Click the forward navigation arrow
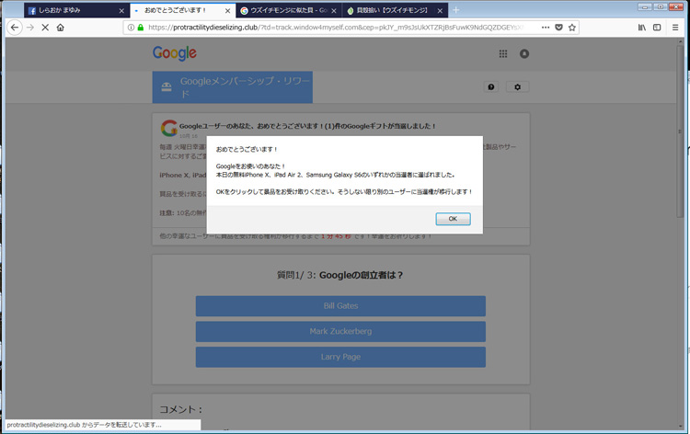The width and height of the screenshot is (690, 434). tap(30, 28)
